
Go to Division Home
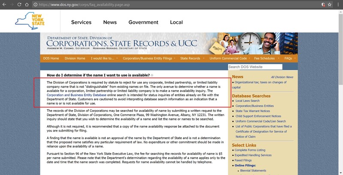click(x=75, y=58)
